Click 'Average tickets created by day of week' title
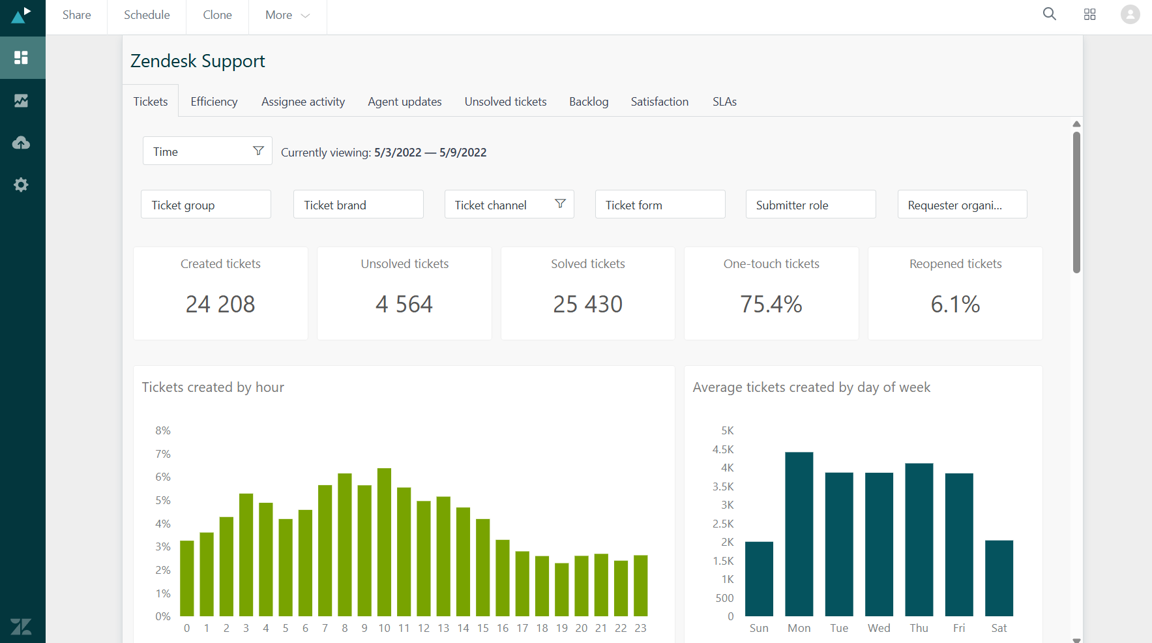The height and width of the screenshot is (643, 1152). pyautogui.click(x=812, y=387)
